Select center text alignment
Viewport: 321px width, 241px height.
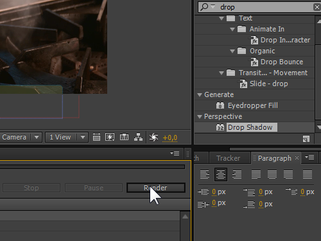point(221,174)
